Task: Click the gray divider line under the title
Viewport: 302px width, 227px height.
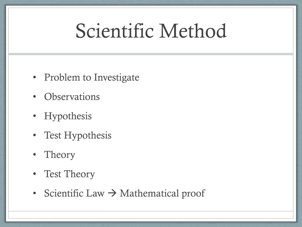Action: (151, 54)
